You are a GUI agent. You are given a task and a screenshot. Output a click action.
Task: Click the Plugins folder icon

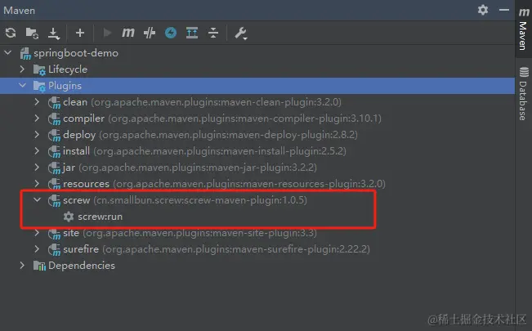(39, 86)
